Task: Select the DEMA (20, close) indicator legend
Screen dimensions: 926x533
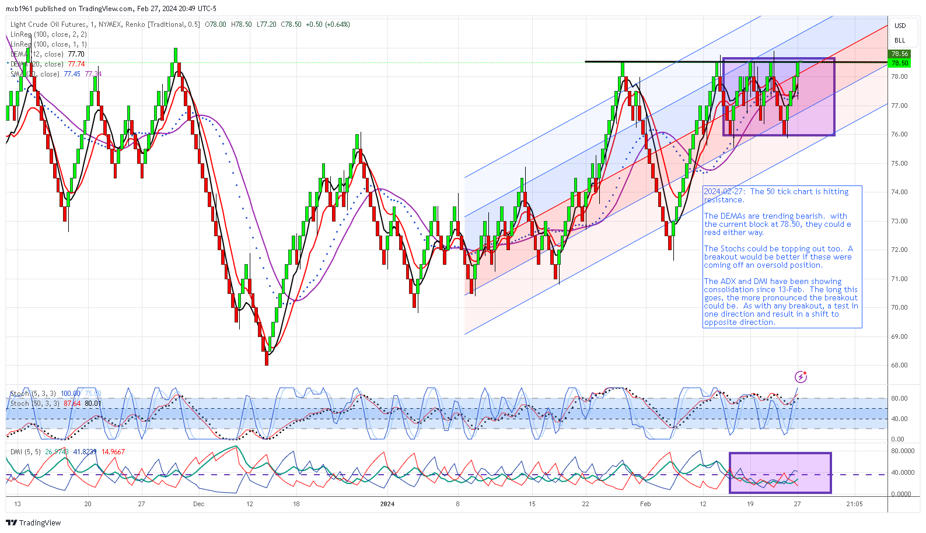Action: (37, 64)
